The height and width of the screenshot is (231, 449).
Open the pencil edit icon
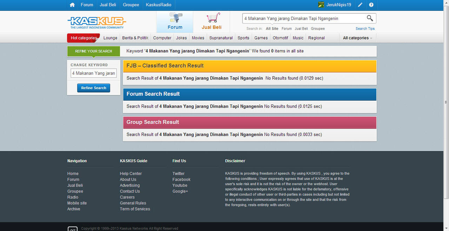pyautogui.click(x=360, y=5)
